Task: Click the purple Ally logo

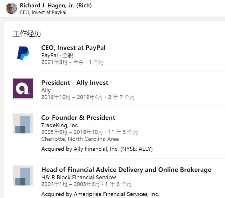Action: tap(23, 88)
